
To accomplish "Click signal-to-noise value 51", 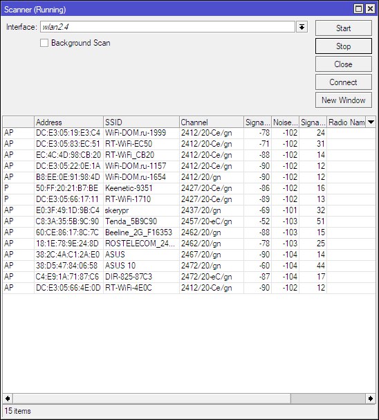I will coord(321,221).
